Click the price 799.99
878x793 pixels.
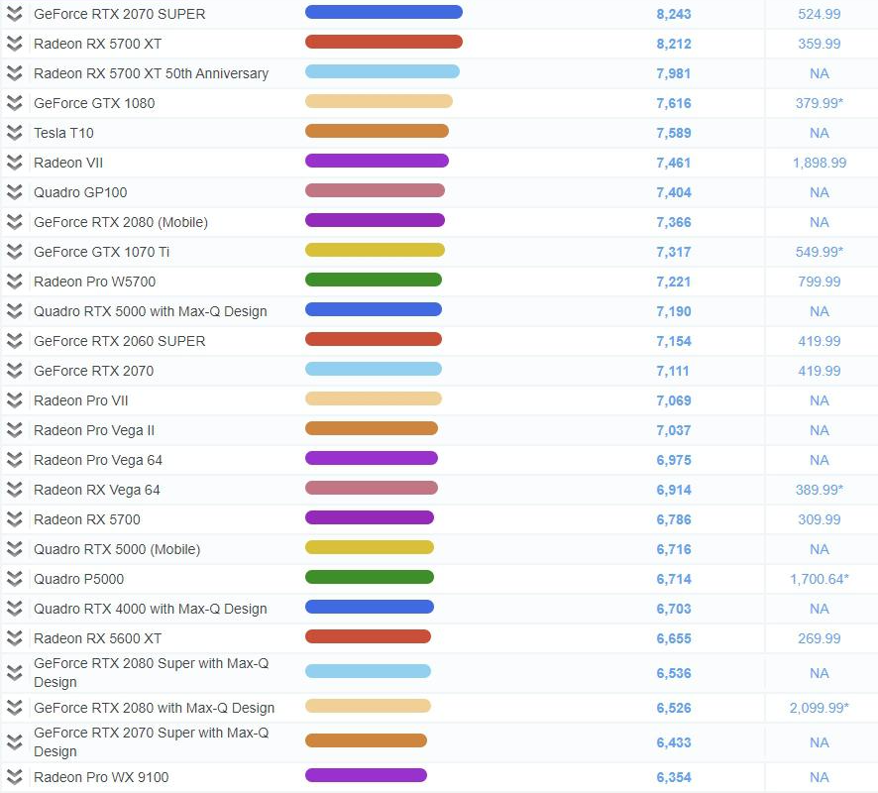(820, 282)
